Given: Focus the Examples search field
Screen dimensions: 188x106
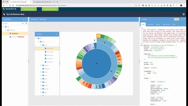Looking at the screenshot, I should click(12, 23).
